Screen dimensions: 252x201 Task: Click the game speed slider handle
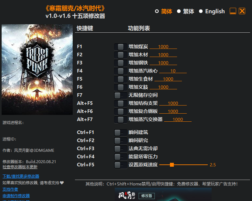pyautogui.click(x=172, y=165)
